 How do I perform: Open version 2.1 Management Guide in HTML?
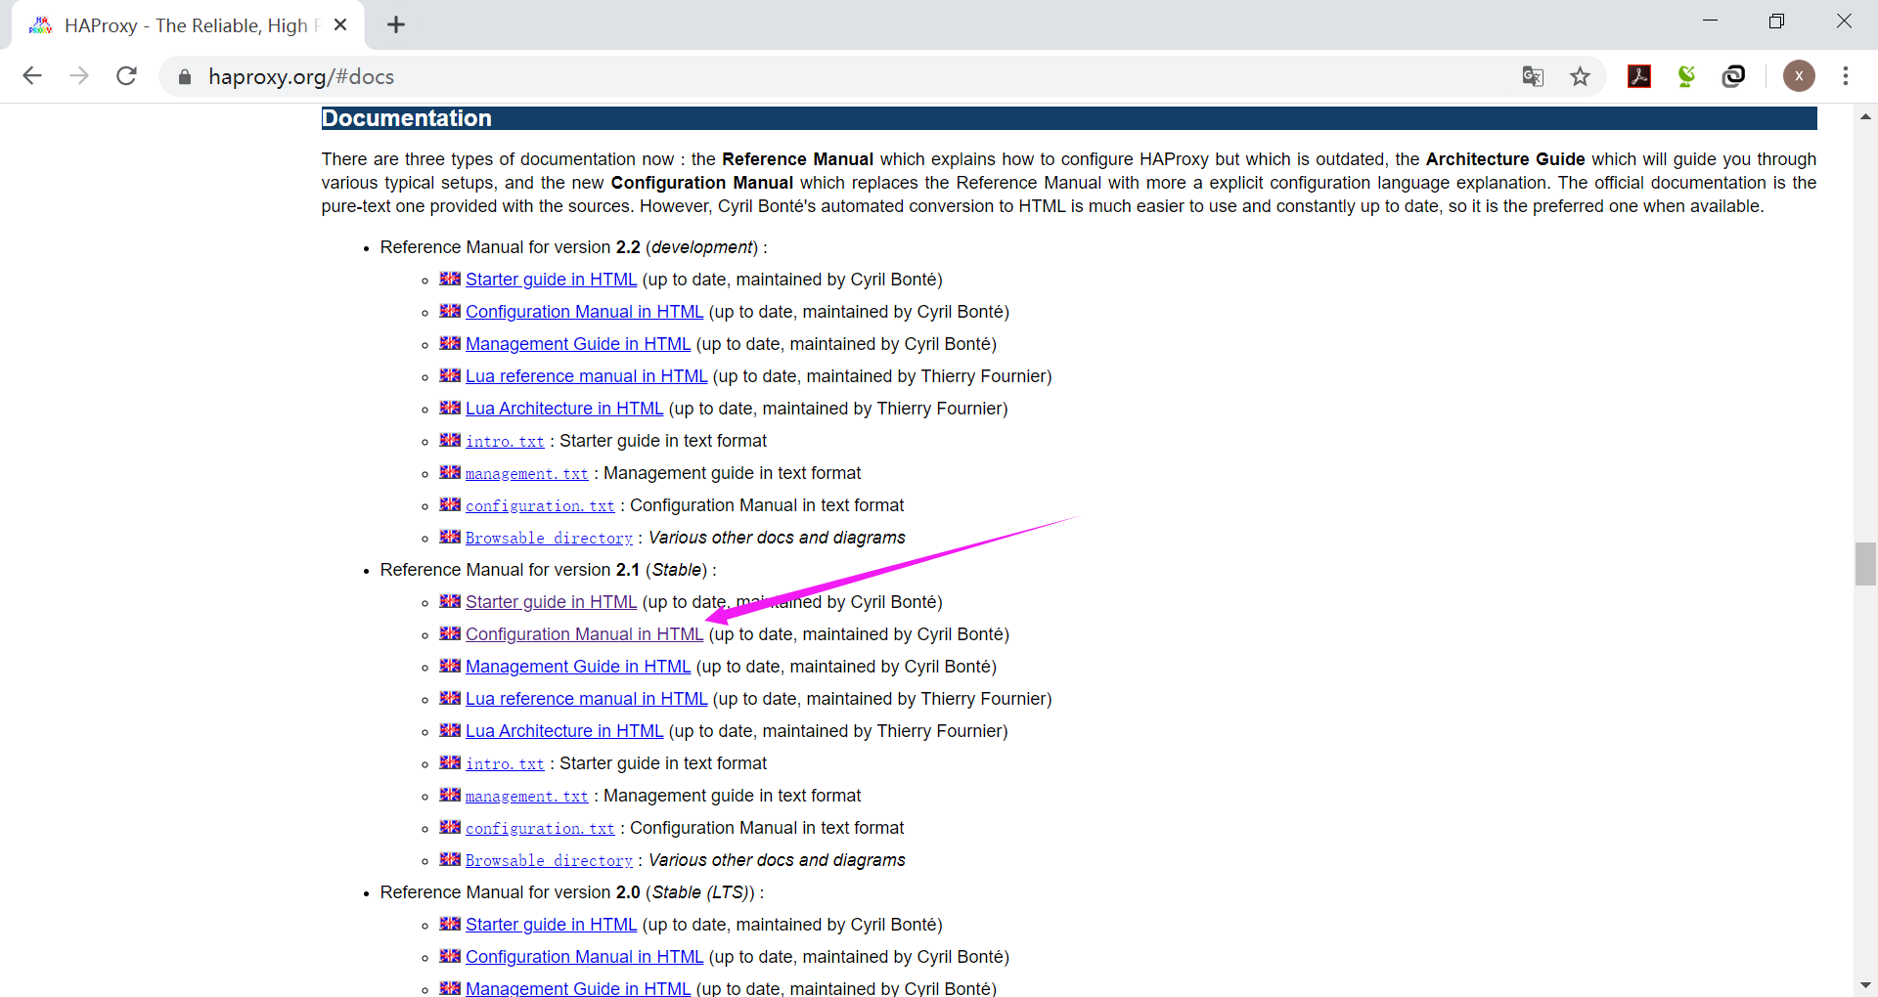(x=578, y=667)
